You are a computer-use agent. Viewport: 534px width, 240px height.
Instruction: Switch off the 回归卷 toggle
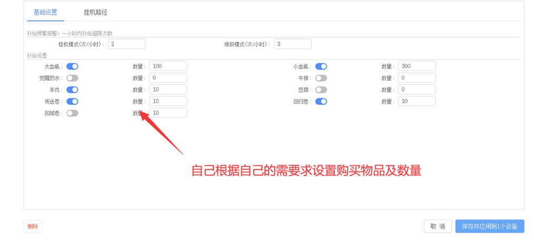321,101
